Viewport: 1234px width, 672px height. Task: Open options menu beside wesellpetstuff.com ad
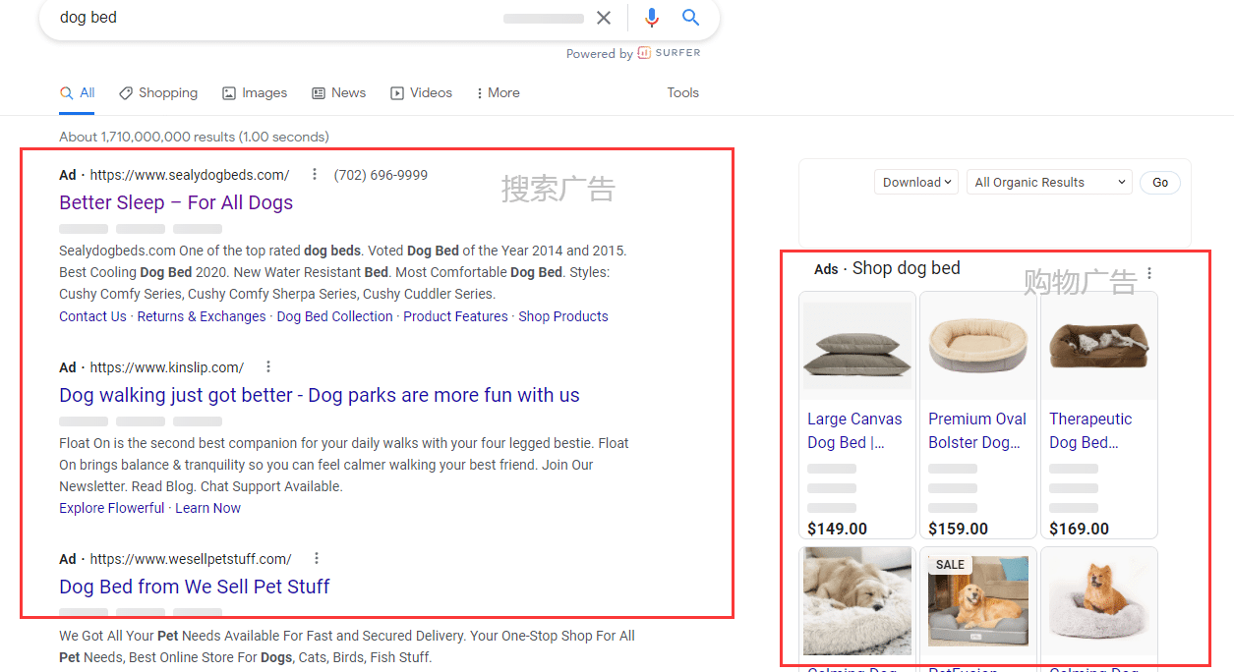[317, 558]
